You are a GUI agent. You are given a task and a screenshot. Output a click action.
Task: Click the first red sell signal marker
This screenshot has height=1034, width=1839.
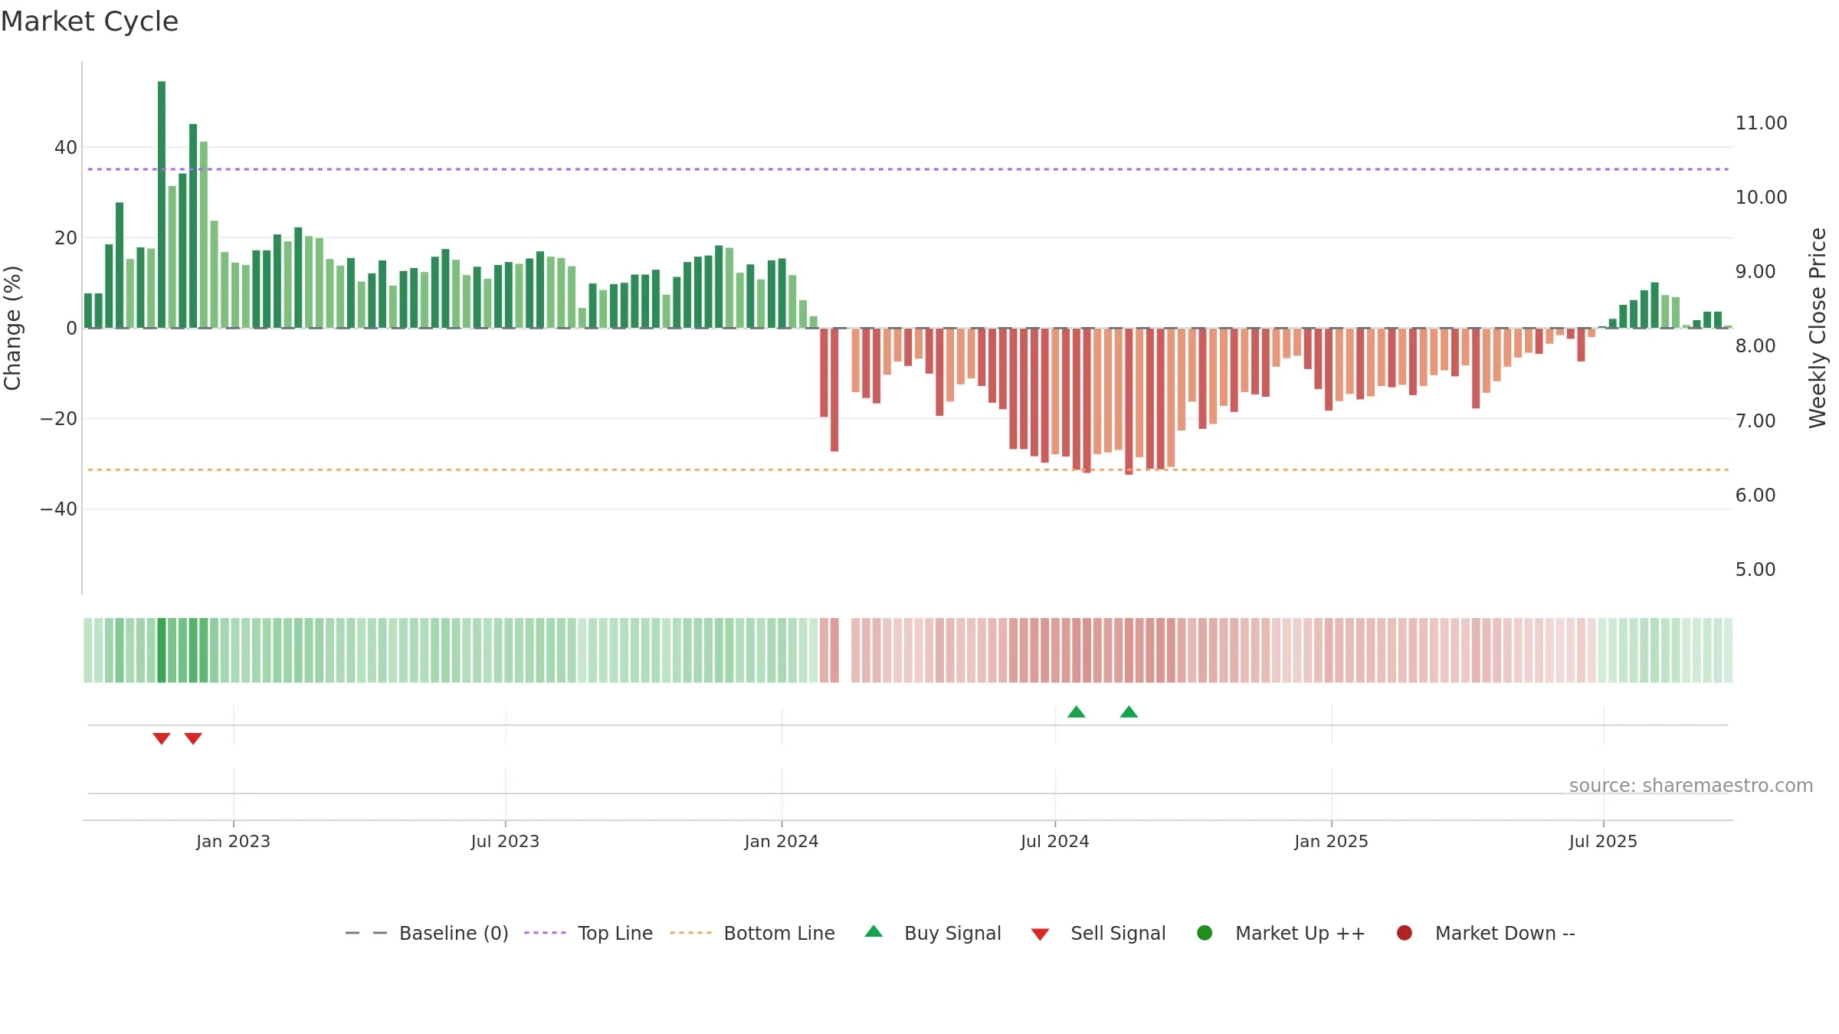click(162, 738)
